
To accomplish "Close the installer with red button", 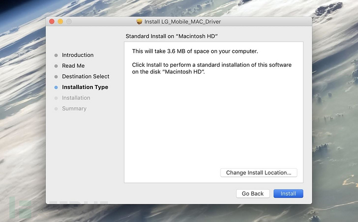I will [x=52, y=21].
